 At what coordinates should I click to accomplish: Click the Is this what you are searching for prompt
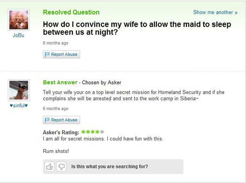pyautogui.click(x=110, y=167)
